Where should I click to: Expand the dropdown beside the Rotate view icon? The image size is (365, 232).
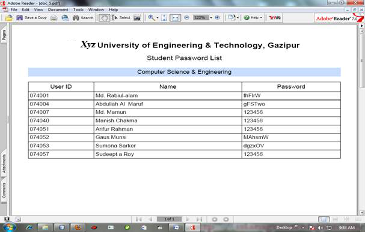(238, 18)
